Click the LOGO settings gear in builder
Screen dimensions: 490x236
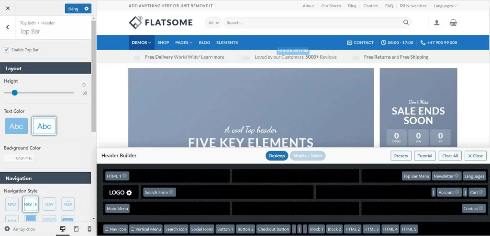pos(129,193)
